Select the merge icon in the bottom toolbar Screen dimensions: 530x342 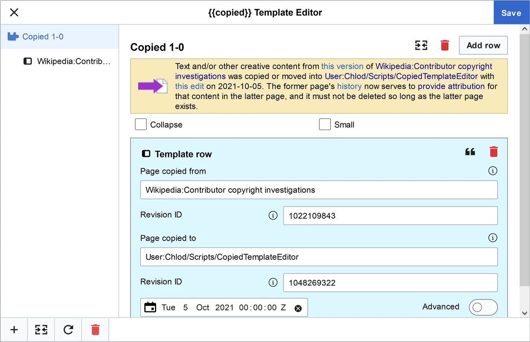[x=41, y=329]
